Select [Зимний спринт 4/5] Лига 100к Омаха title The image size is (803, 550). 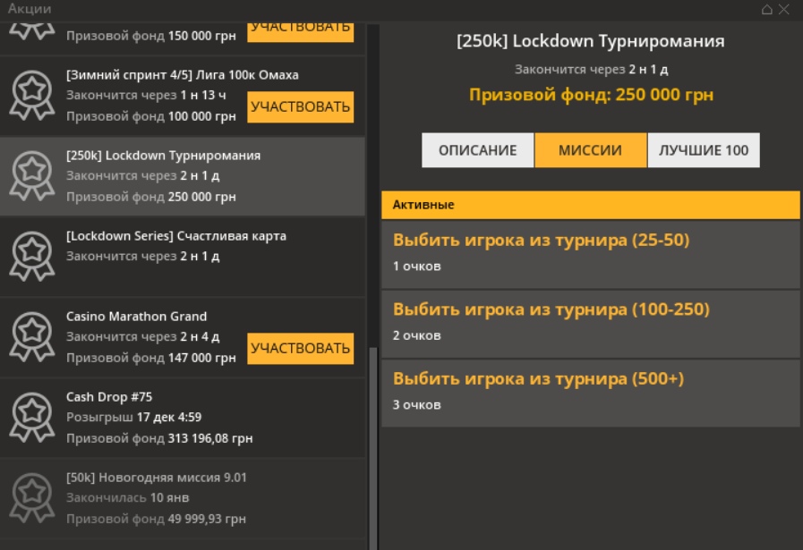tap(183, 75)
